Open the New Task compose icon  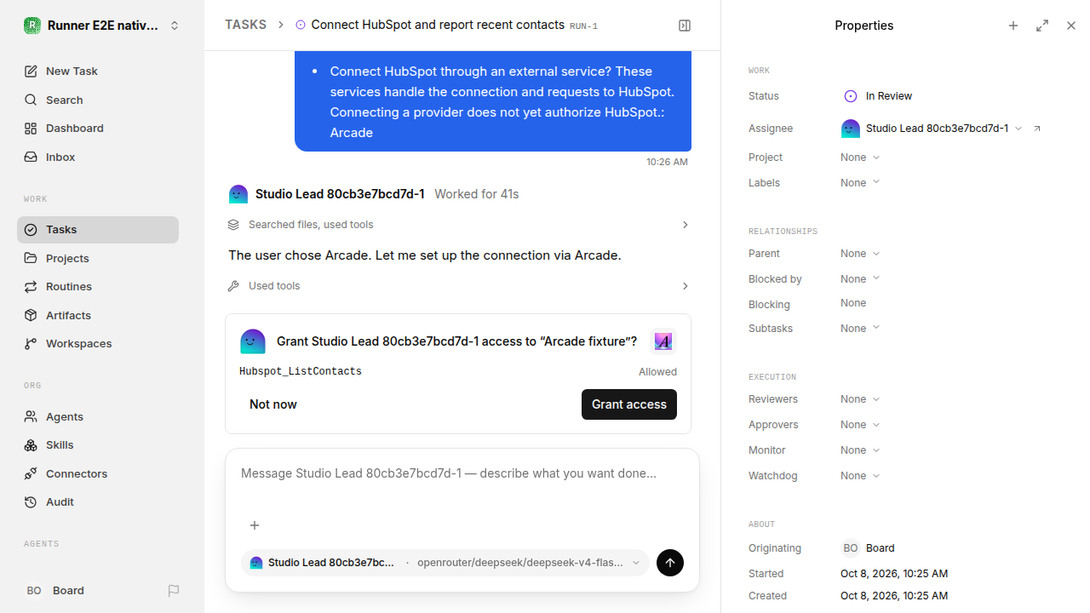(x=31, y=72)
